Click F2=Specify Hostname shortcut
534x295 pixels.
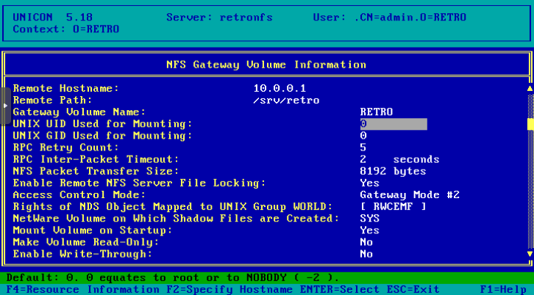click(x=229, y=290)
